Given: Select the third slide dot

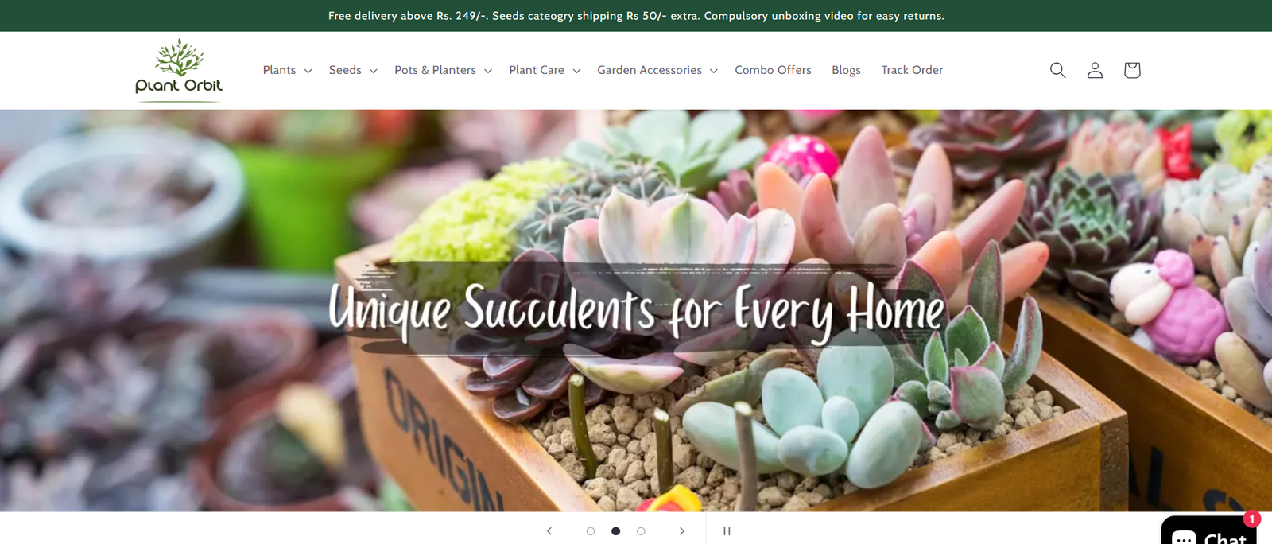Looking at the screenshot, I should pyautogui.click(x=641, y=530).
